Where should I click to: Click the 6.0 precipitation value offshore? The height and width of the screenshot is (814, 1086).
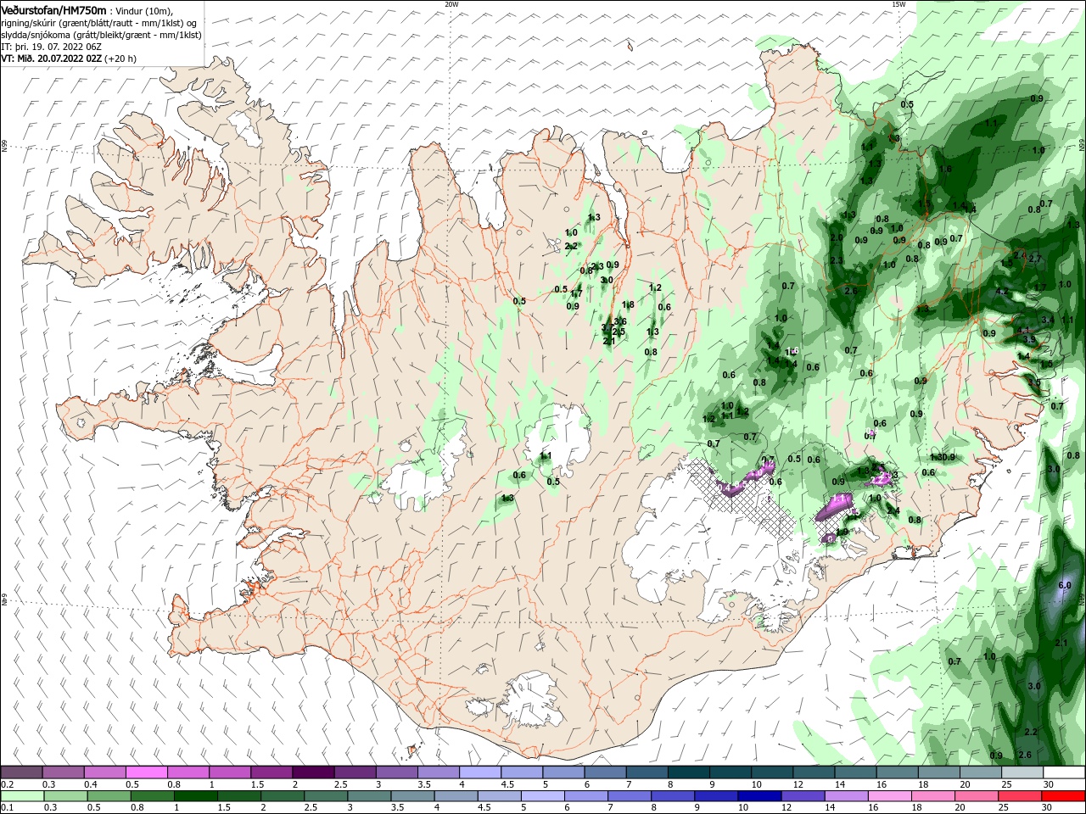[1065, 585]
